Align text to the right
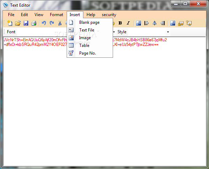Screen dimensions: 209x169 [x=163, y=23]
